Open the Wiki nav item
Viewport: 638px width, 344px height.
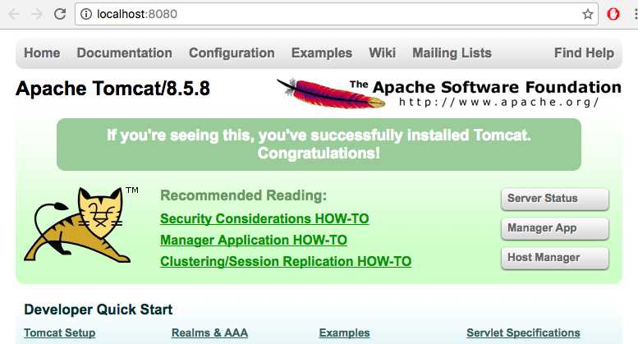tap(382, 53)
